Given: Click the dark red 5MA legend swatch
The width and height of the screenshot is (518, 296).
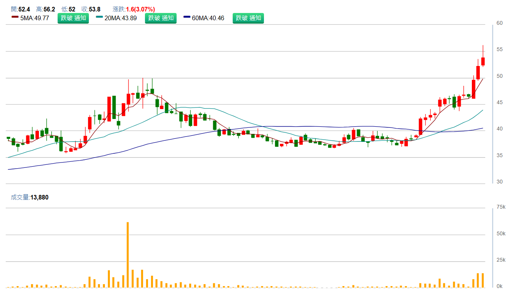Looking at the screenshot, I should tap(15, 17).
